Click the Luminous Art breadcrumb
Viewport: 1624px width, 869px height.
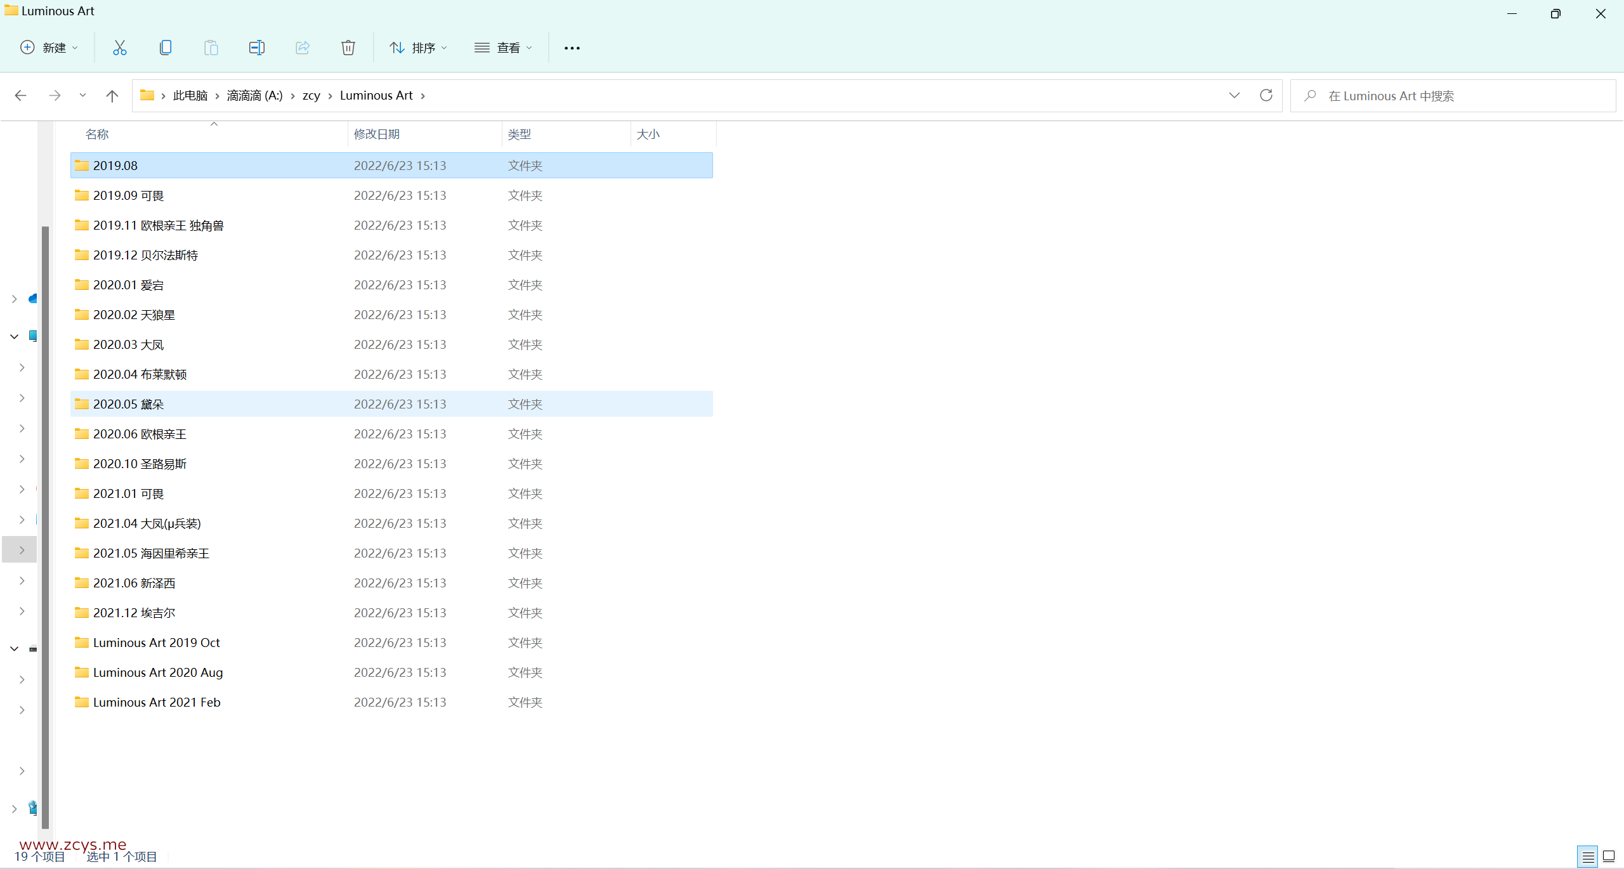pos(376,96)
